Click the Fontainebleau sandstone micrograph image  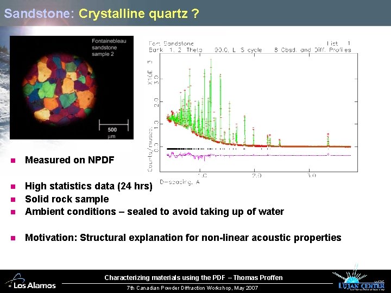72,87
